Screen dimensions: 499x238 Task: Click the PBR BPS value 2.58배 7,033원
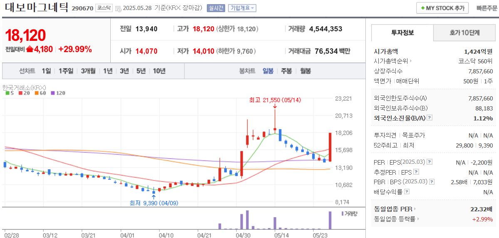(472, 182)
